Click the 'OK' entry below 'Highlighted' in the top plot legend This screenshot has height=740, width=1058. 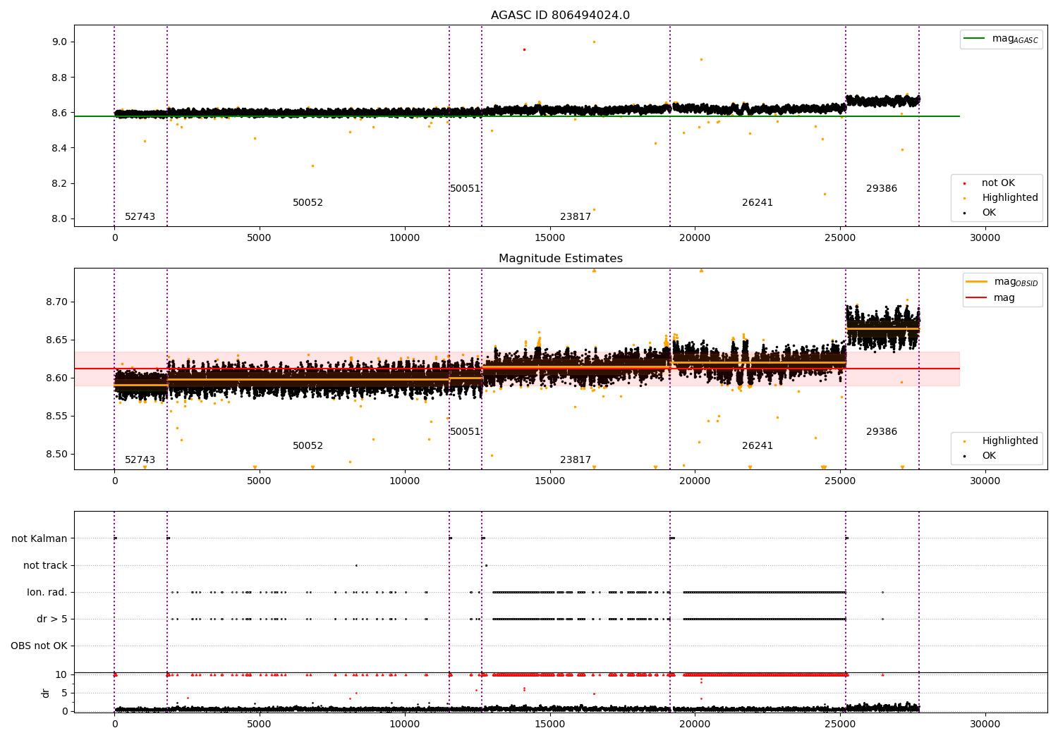coord(989,213)
